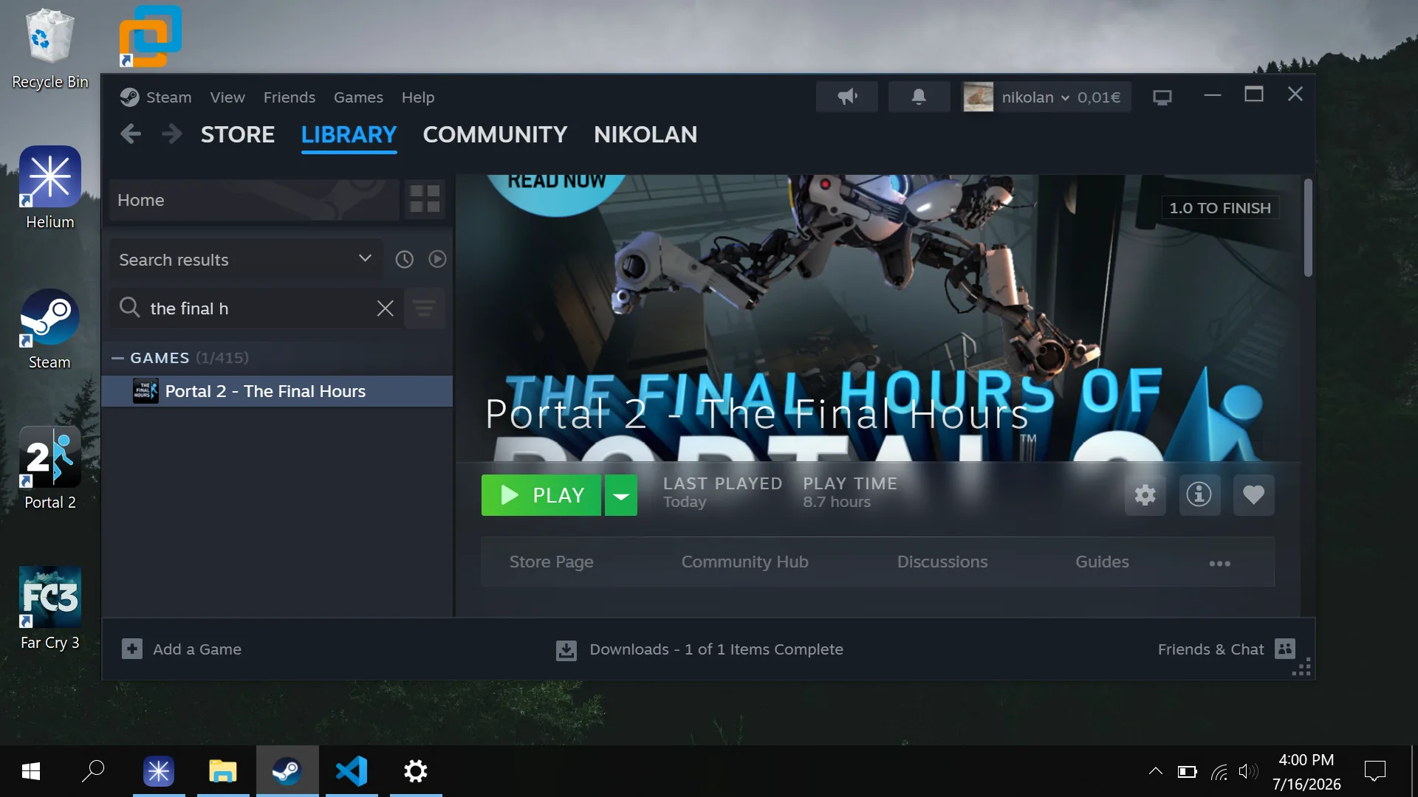Select the Steam desktop shortcut
Screen dimensions: 1418x797
click(x=49, y=329)
